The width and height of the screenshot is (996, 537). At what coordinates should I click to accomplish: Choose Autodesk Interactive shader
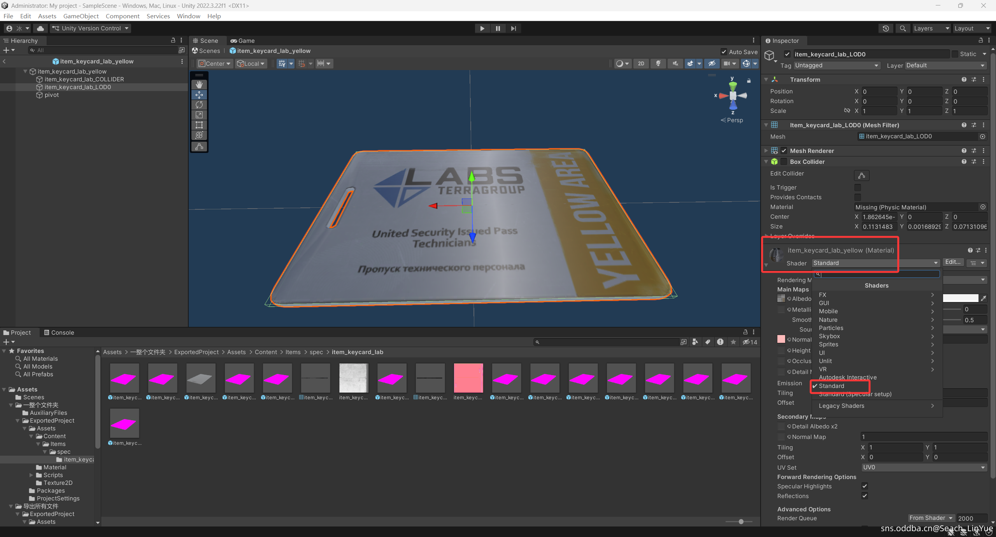(x=847, y=377)
